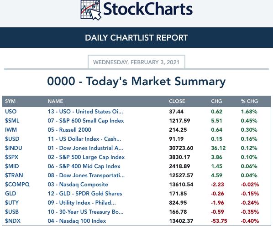Click the % CHG column header
Viewport: 273px width, 231px height.
249,101
